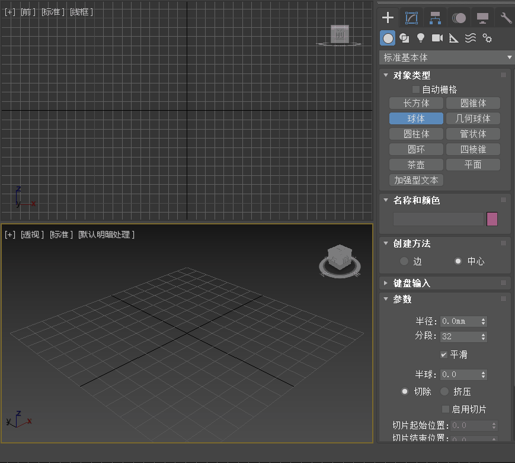The height and width of the screenshot is (463, 515).
Task: Collapse the 参数 rollout
Action: pos(386,299)
